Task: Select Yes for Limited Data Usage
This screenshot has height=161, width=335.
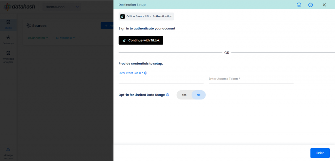Action: pos(184,95)
